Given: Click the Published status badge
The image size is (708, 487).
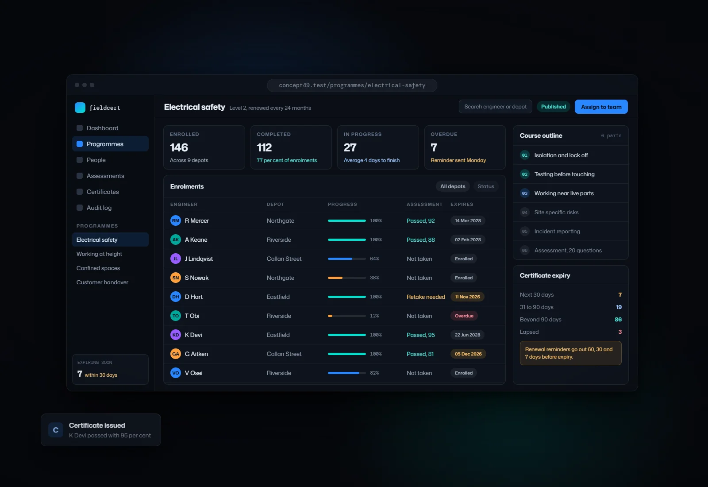Looking at the screenshot, I should coord(554,107).
